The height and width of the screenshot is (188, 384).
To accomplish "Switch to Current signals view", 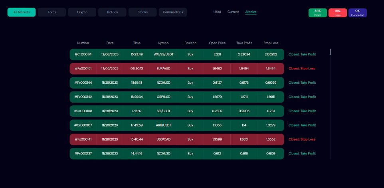I will [x=233, y=12].
